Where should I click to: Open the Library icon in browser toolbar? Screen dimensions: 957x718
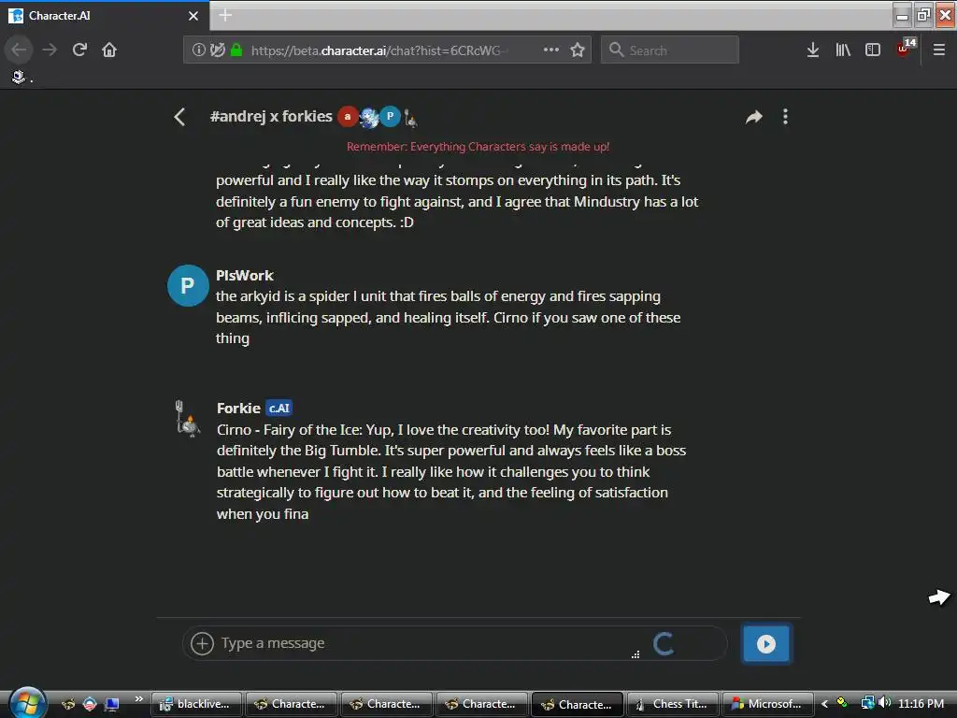point(843,50)
